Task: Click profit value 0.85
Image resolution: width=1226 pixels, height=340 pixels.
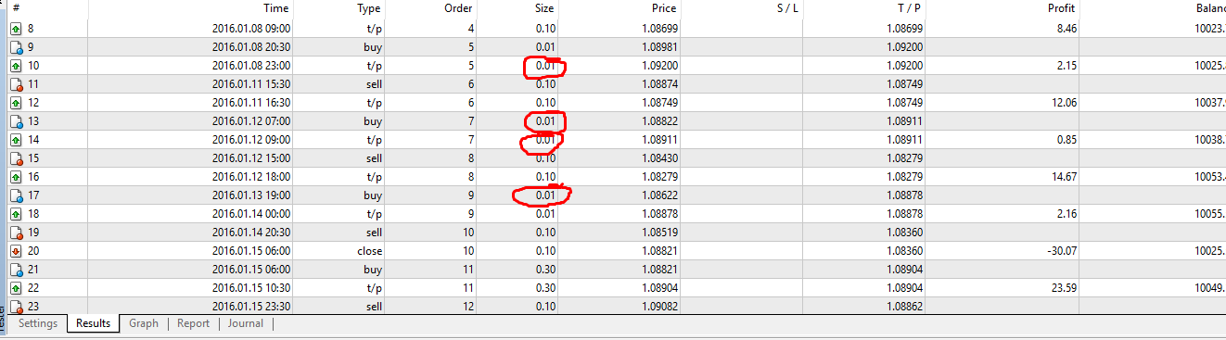Action: point(1066,140)
